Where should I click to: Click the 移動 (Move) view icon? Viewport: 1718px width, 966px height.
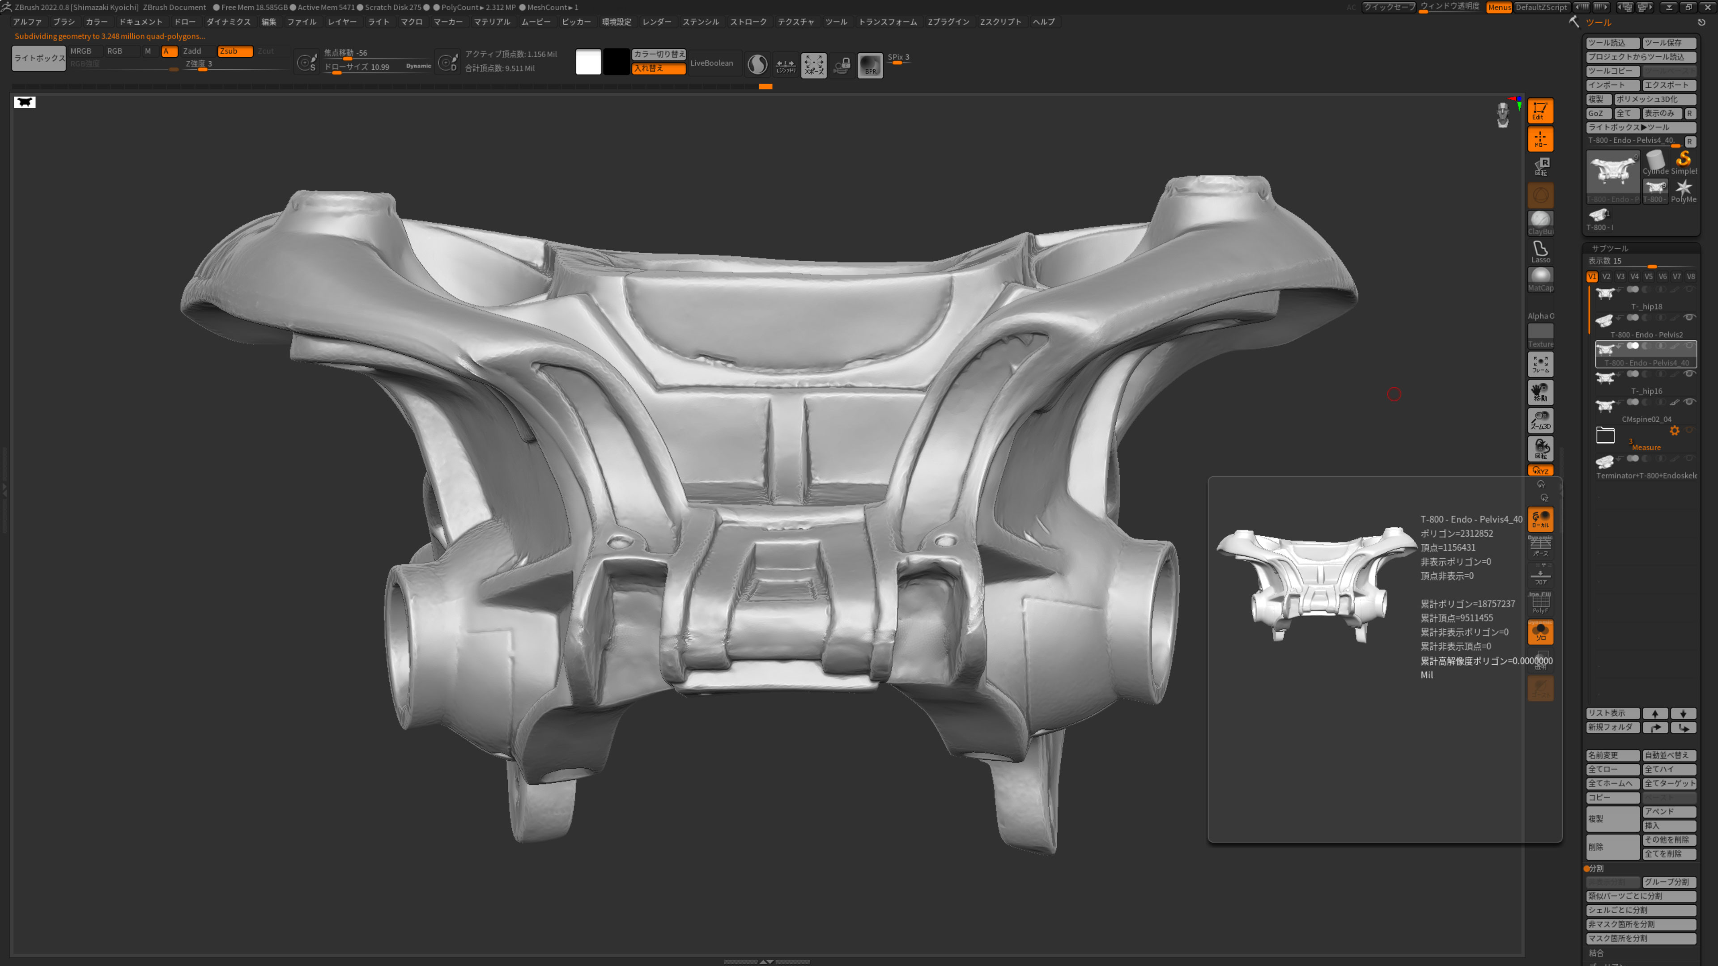[1540, 393]
